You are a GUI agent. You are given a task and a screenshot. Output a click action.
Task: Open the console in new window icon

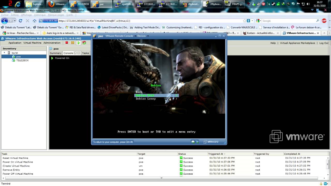(x=75, y=53)
